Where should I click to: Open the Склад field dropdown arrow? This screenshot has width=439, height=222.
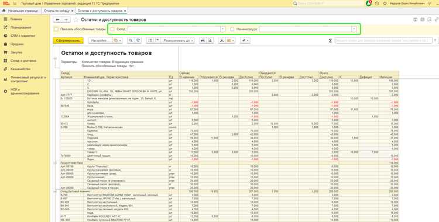pos(222,29)
